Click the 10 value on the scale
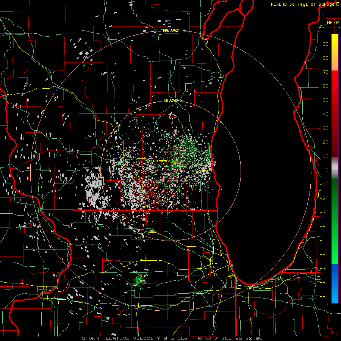 pyautogui.click(x=325, y=156)
